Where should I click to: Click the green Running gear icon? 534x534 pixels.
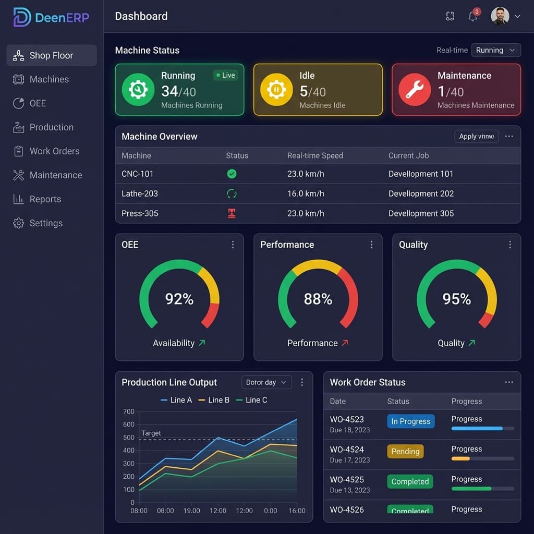pyautogui.click(x=138, y=90)
